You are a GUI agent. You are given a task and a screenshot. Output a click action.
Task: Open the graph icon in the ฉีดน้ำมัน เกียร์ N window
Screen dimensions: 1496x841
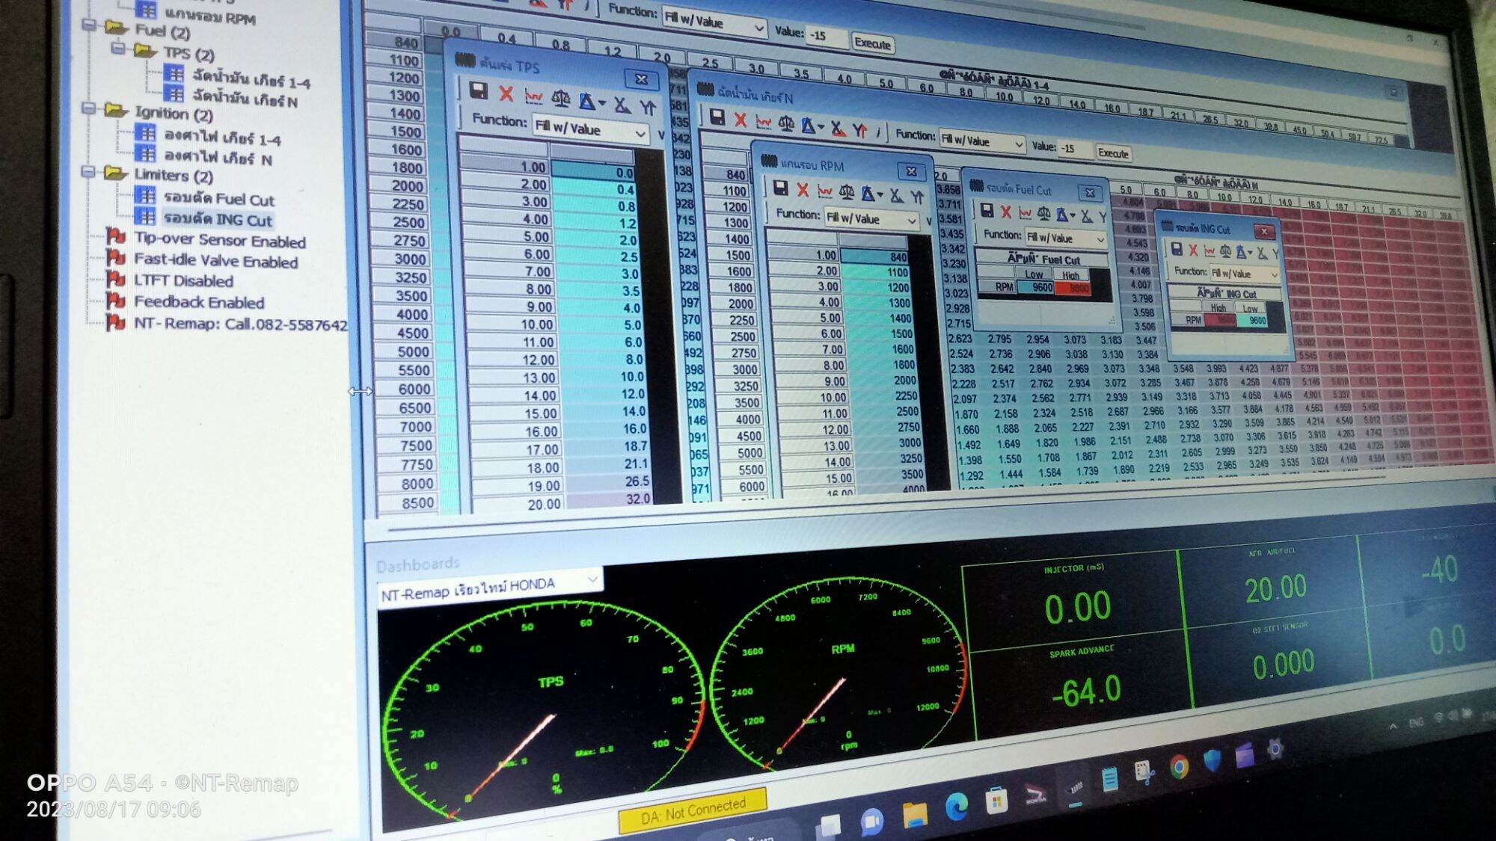[x=764, y=122]
